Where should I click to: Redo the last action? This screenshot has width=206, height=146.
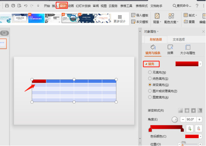point(32,6)
